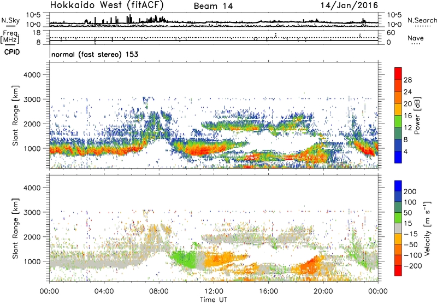Click the date '14/Jan/2016'

pos(349,5)
